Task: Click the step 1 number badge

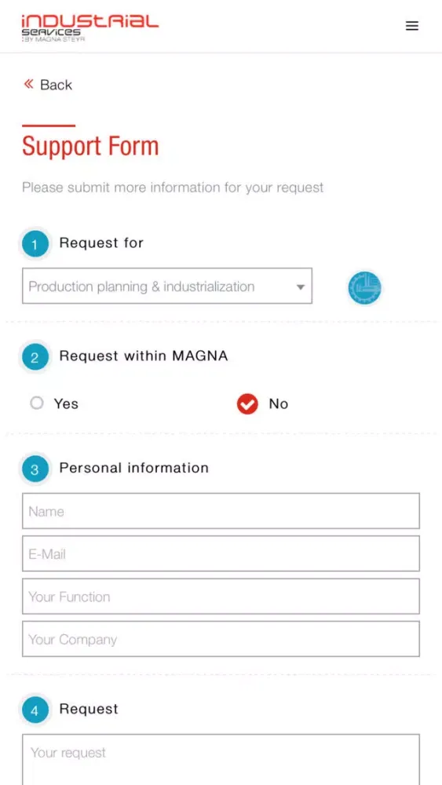Action: (x=35, y=245)
